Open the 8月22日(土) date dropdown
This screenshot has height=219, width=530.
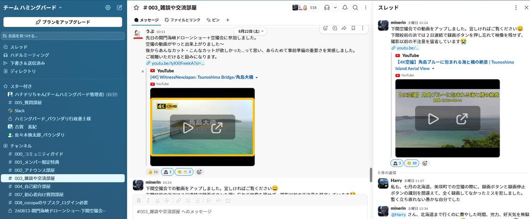tap(250, 31)
